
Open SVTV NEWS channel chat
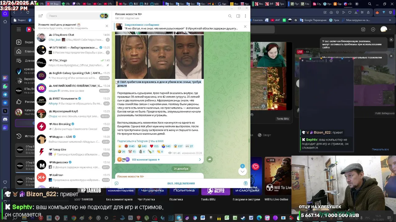click(x=73, y=50)
